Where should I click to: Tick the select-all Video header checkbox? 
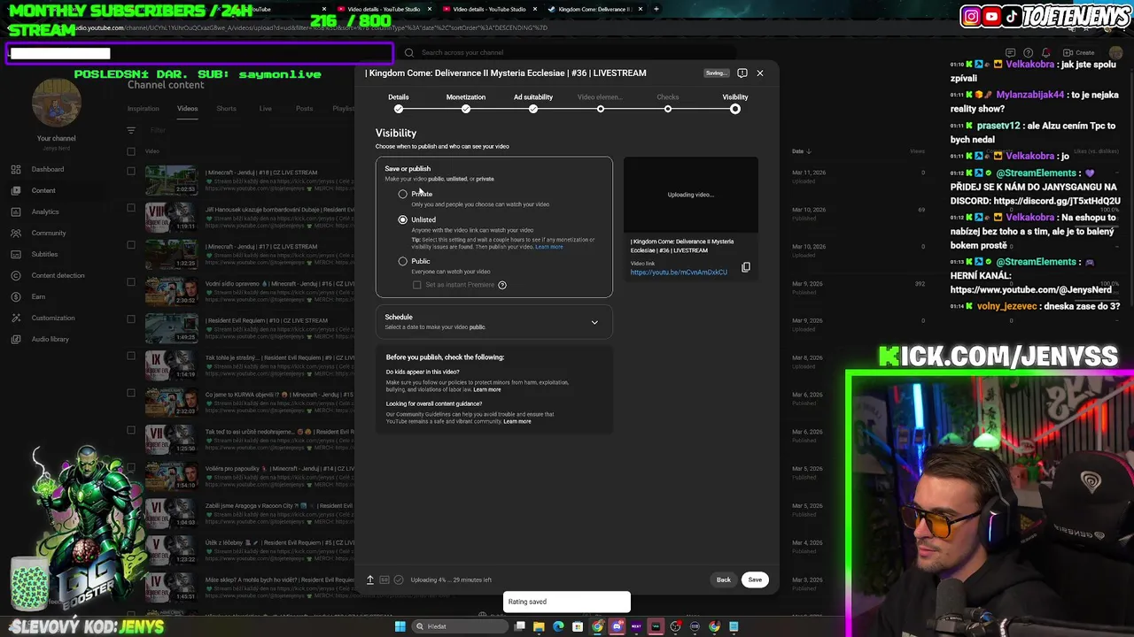(x=131, y=151)
